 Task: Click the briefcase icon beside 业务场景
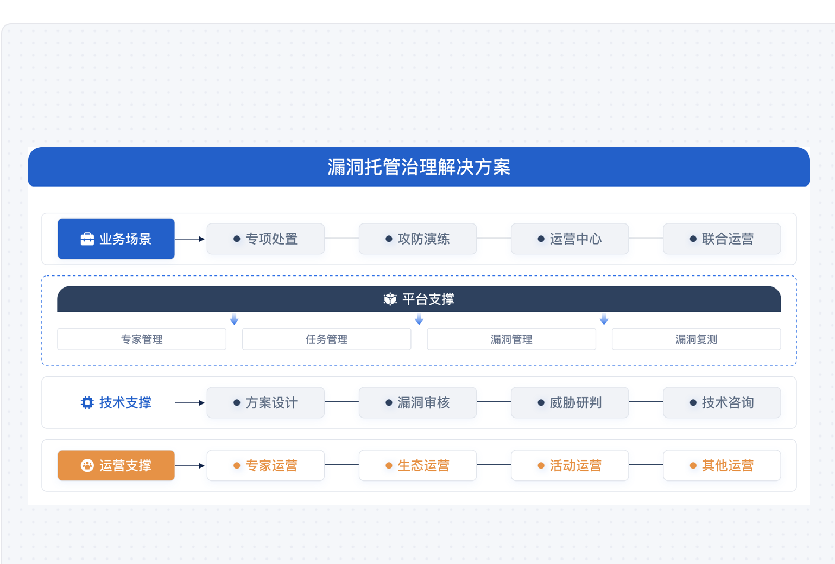tap(87, 239)
